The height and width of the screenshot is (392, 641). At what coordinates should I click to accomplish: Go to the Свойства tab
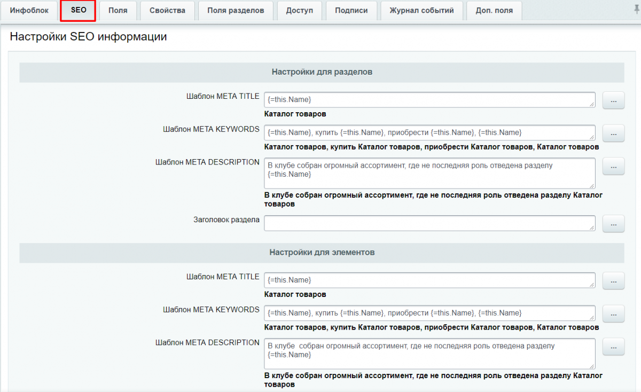[x=167, y=11]
